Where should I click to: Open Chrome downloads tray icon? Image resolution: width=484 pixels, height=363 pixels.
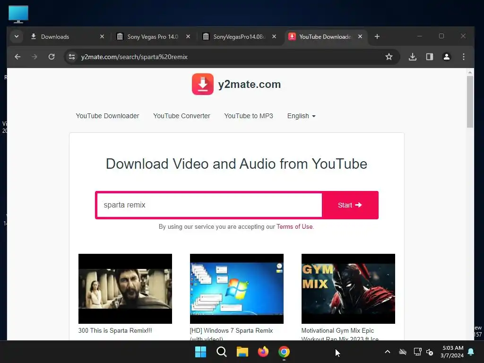coord(413,57)
